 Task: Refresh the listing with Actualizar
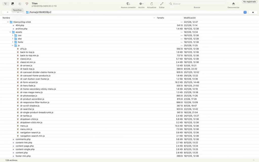pyautogui.click(x=152, y=4)
